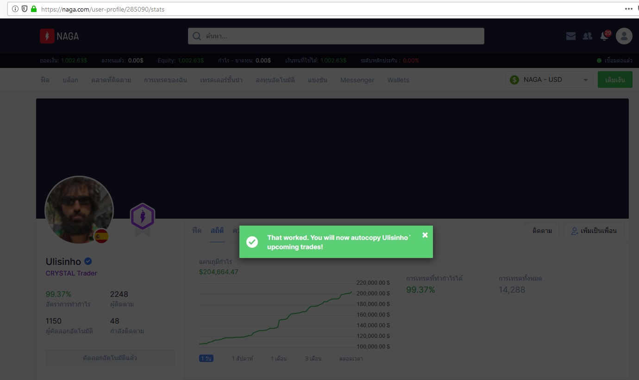This screenshot has width=639, height=380.
Task: Click the browser address bar URL
Action: click(x=102, y=9)
